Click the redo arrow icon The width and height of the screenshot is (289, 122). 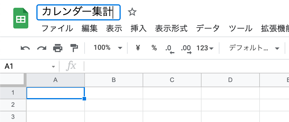(42, 48)
